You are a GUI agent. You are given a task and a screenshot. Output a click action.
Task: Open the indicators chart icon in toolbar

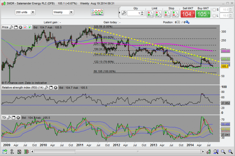coord(97,12)
